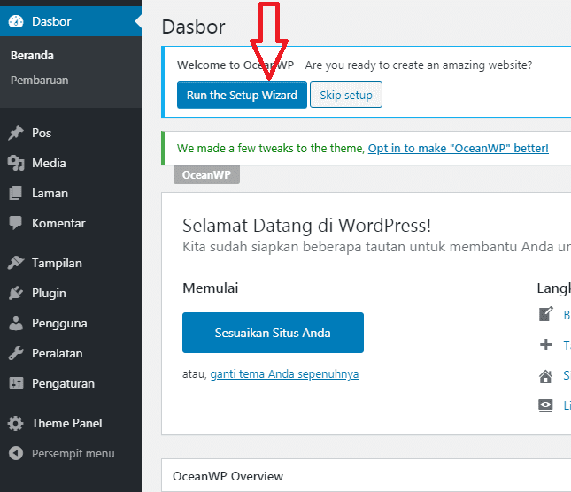The height and width of the screenshot is (492, 571).
Task: Select the Beranda submenu item
Action: [x=32, y=56]
